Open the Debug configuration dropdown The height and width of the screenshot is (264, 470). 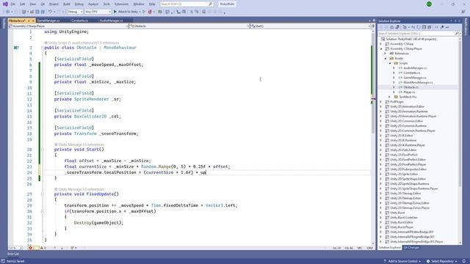(75, 12)
